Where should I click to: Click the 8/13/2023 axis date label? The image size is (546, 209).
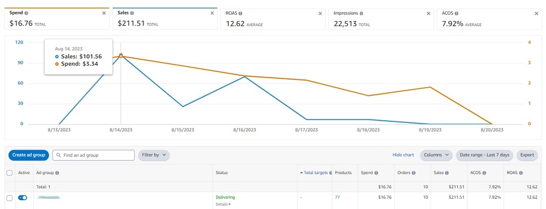click(59, 130)
